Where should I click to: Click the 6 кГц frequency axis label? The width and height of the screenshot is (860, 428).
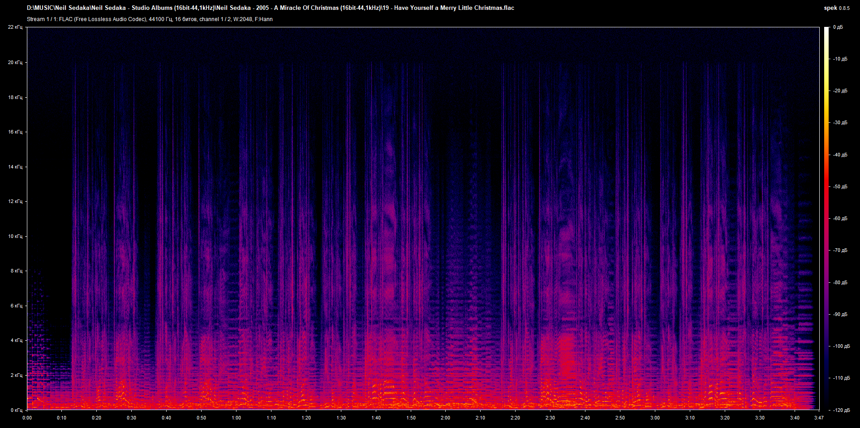tap(17, 306)
